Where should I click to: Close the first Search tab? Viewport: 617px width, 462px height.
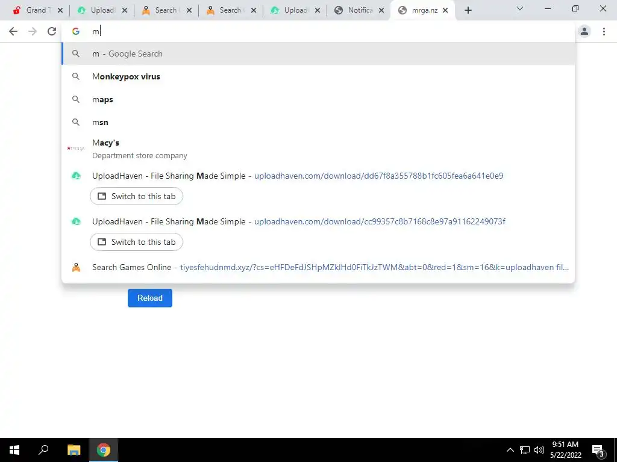click(189, 10)
